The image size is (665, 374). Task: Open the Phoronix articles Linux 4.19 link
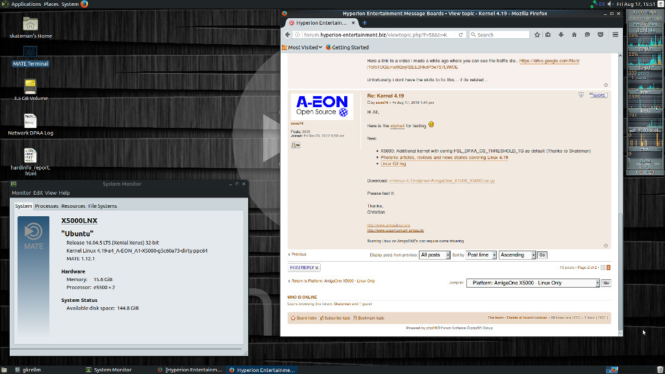click(x=444, y=157)
